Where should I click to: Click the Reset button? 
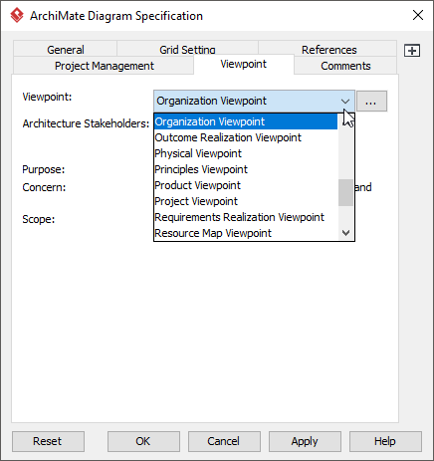tap(48, 441)
